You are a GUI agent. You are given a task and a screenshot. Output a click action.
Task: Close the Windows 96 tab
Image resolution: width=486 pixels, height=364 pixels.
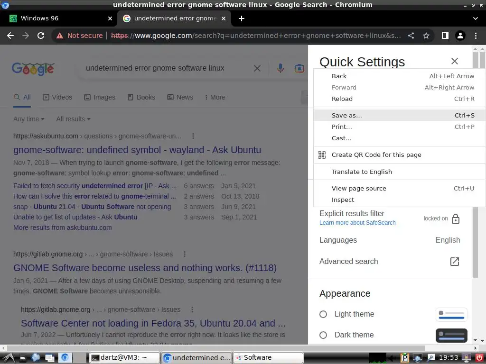coord(110,18)
